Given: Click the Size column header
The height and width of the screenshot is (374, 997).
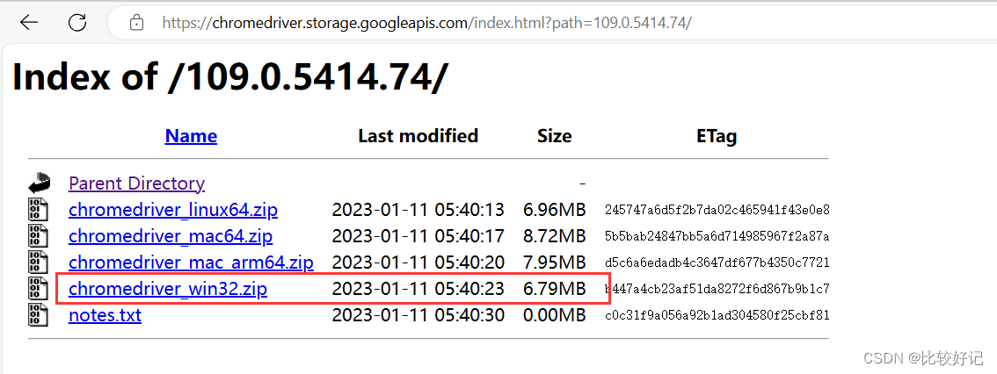Looking at the screenshot, I should (554, 136).
